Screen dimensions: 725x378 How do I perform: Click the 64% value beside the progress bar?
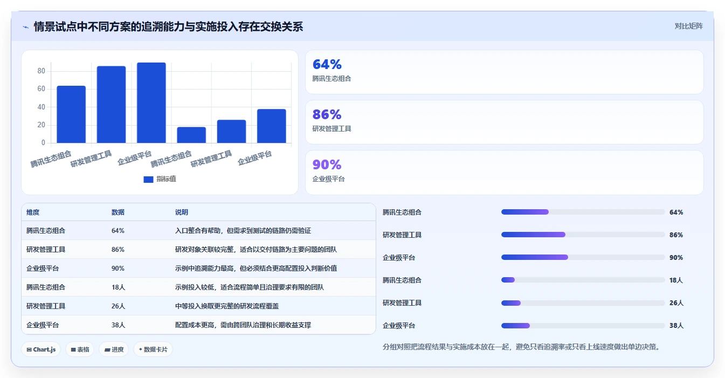point(676,212)
